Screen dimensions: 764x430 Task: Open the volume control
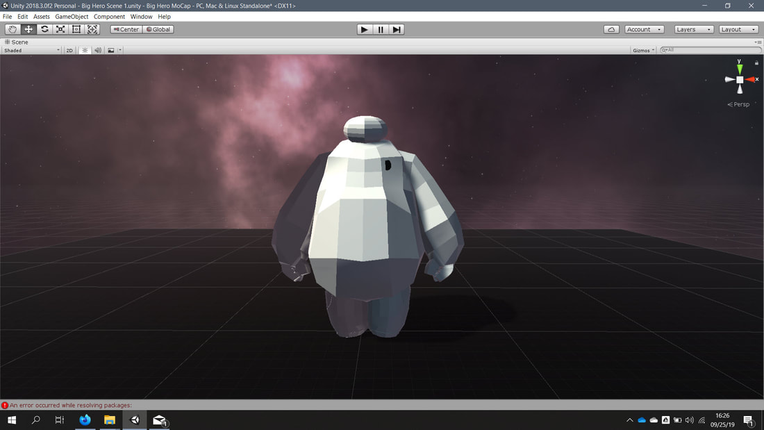(690, 420)
